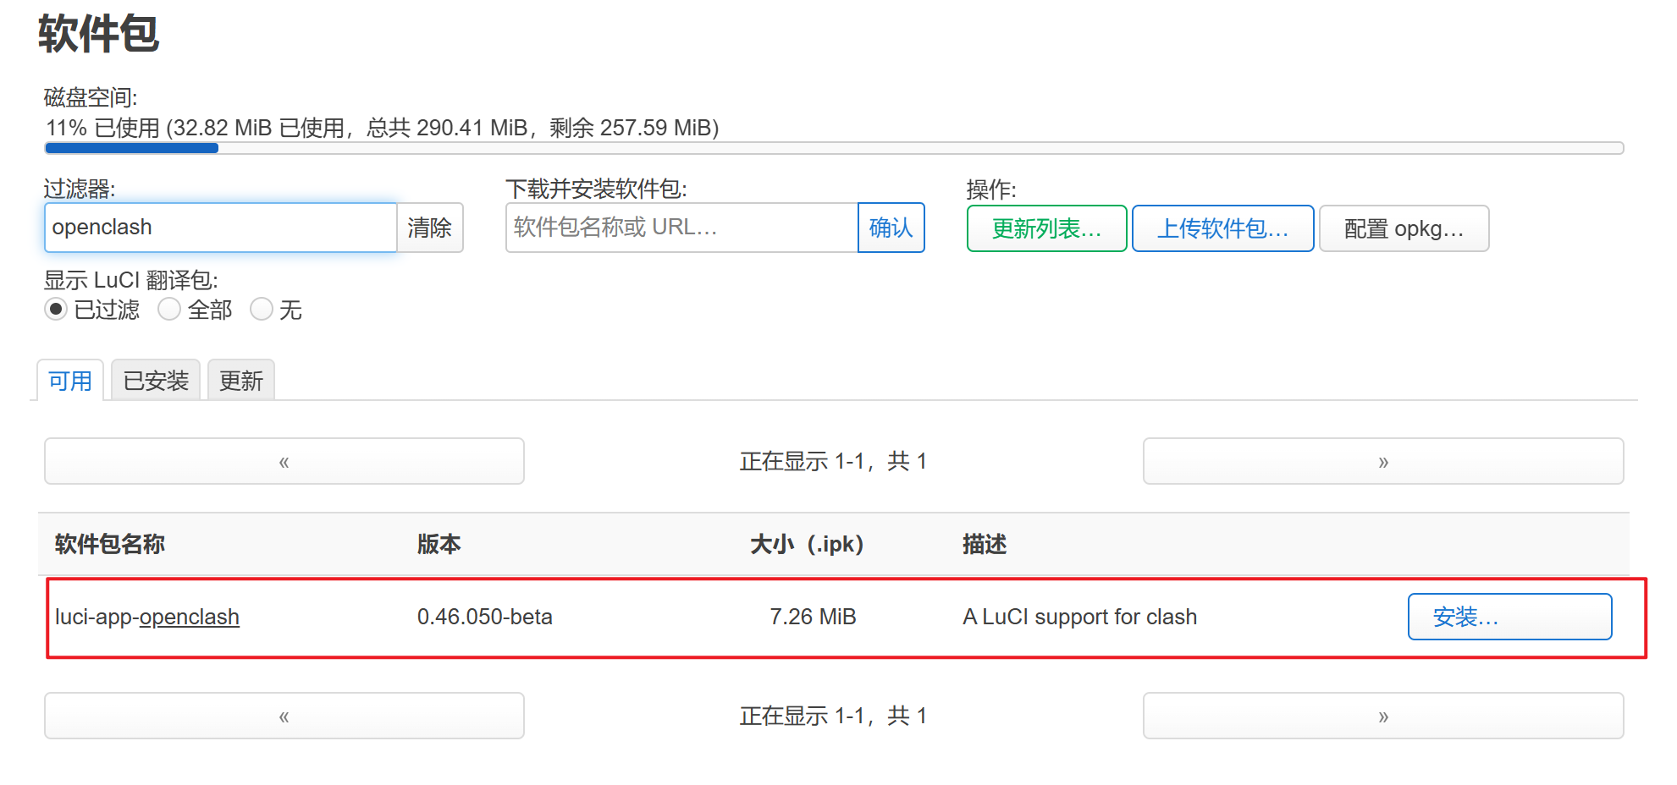Screen dimensions: 1677x785
Task: Click the 软件包名称 column header
Action: tap(110, 544)
